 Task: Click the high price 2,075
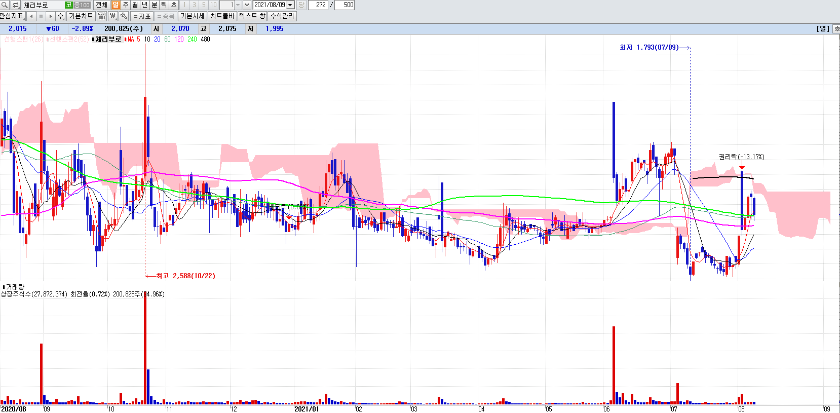coord(227,29)
